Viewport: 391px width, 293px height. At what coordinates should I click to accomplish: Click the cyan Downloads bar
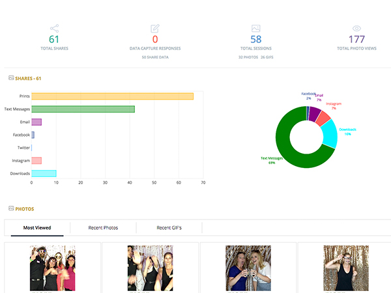(44, 173)
